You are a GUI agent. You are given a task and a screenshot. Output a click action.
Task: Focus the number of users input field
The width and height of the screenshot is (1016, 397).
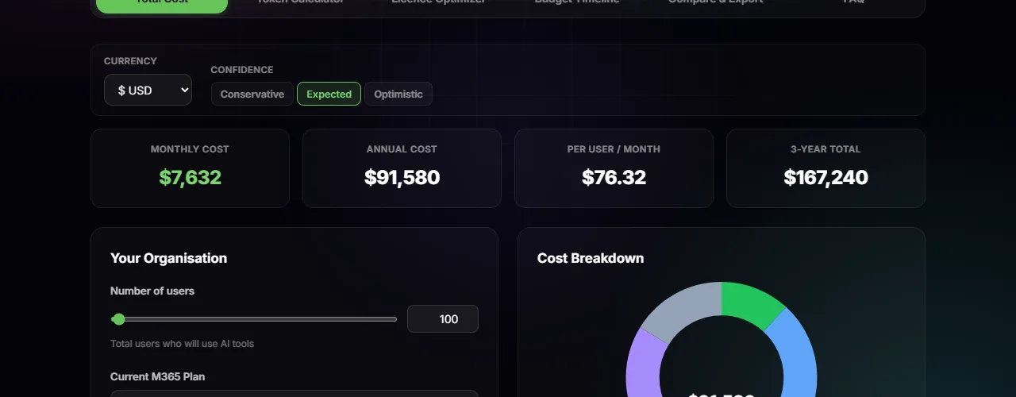point(443,319)
